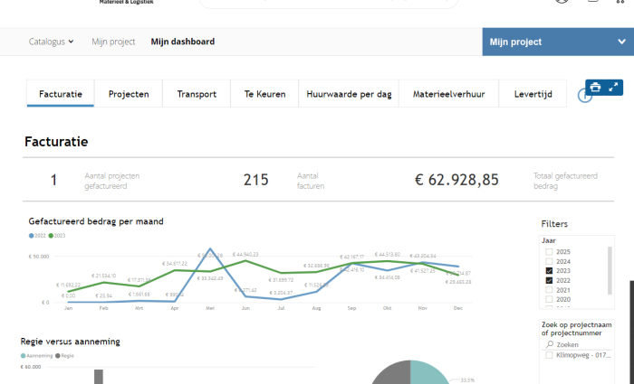Screen dimensions: 634x384
Task: Open the Projecten tab
Action: (129, 94)
